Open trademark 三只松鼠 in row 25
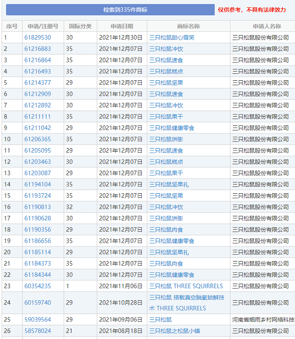The height and width of the screenshot is (339, 295). pyautogui.click(x=160, y=320)
